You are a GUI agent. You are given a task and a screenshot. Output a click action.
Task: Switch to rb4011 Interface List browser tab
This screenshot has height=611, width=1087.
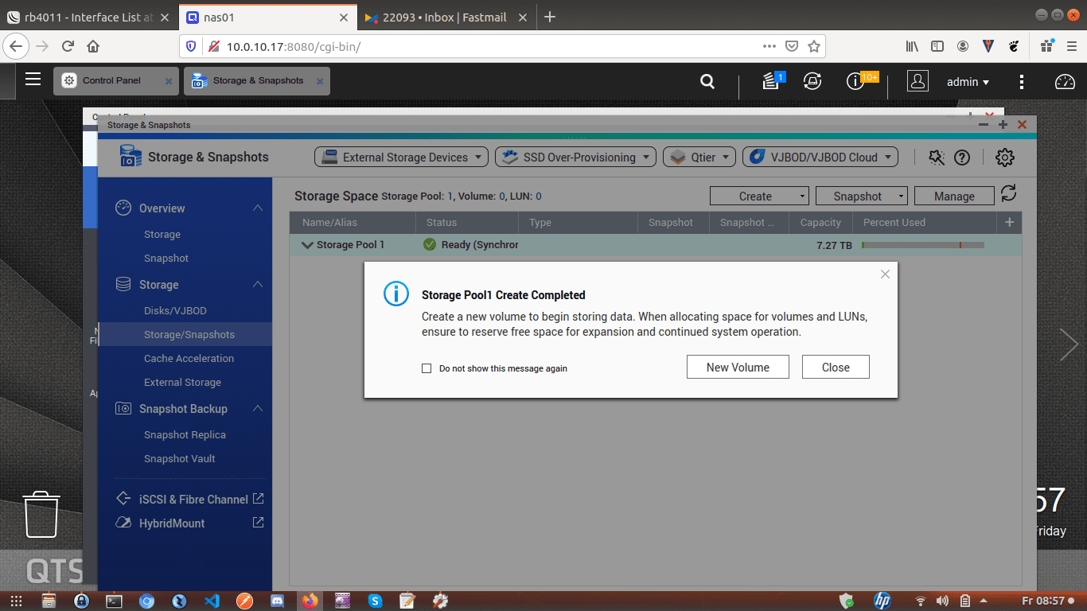88,17
